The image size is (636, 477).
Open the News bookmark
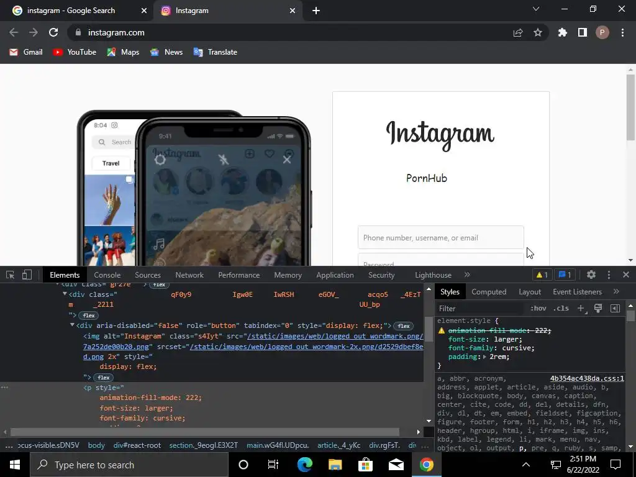pos(166,52)
